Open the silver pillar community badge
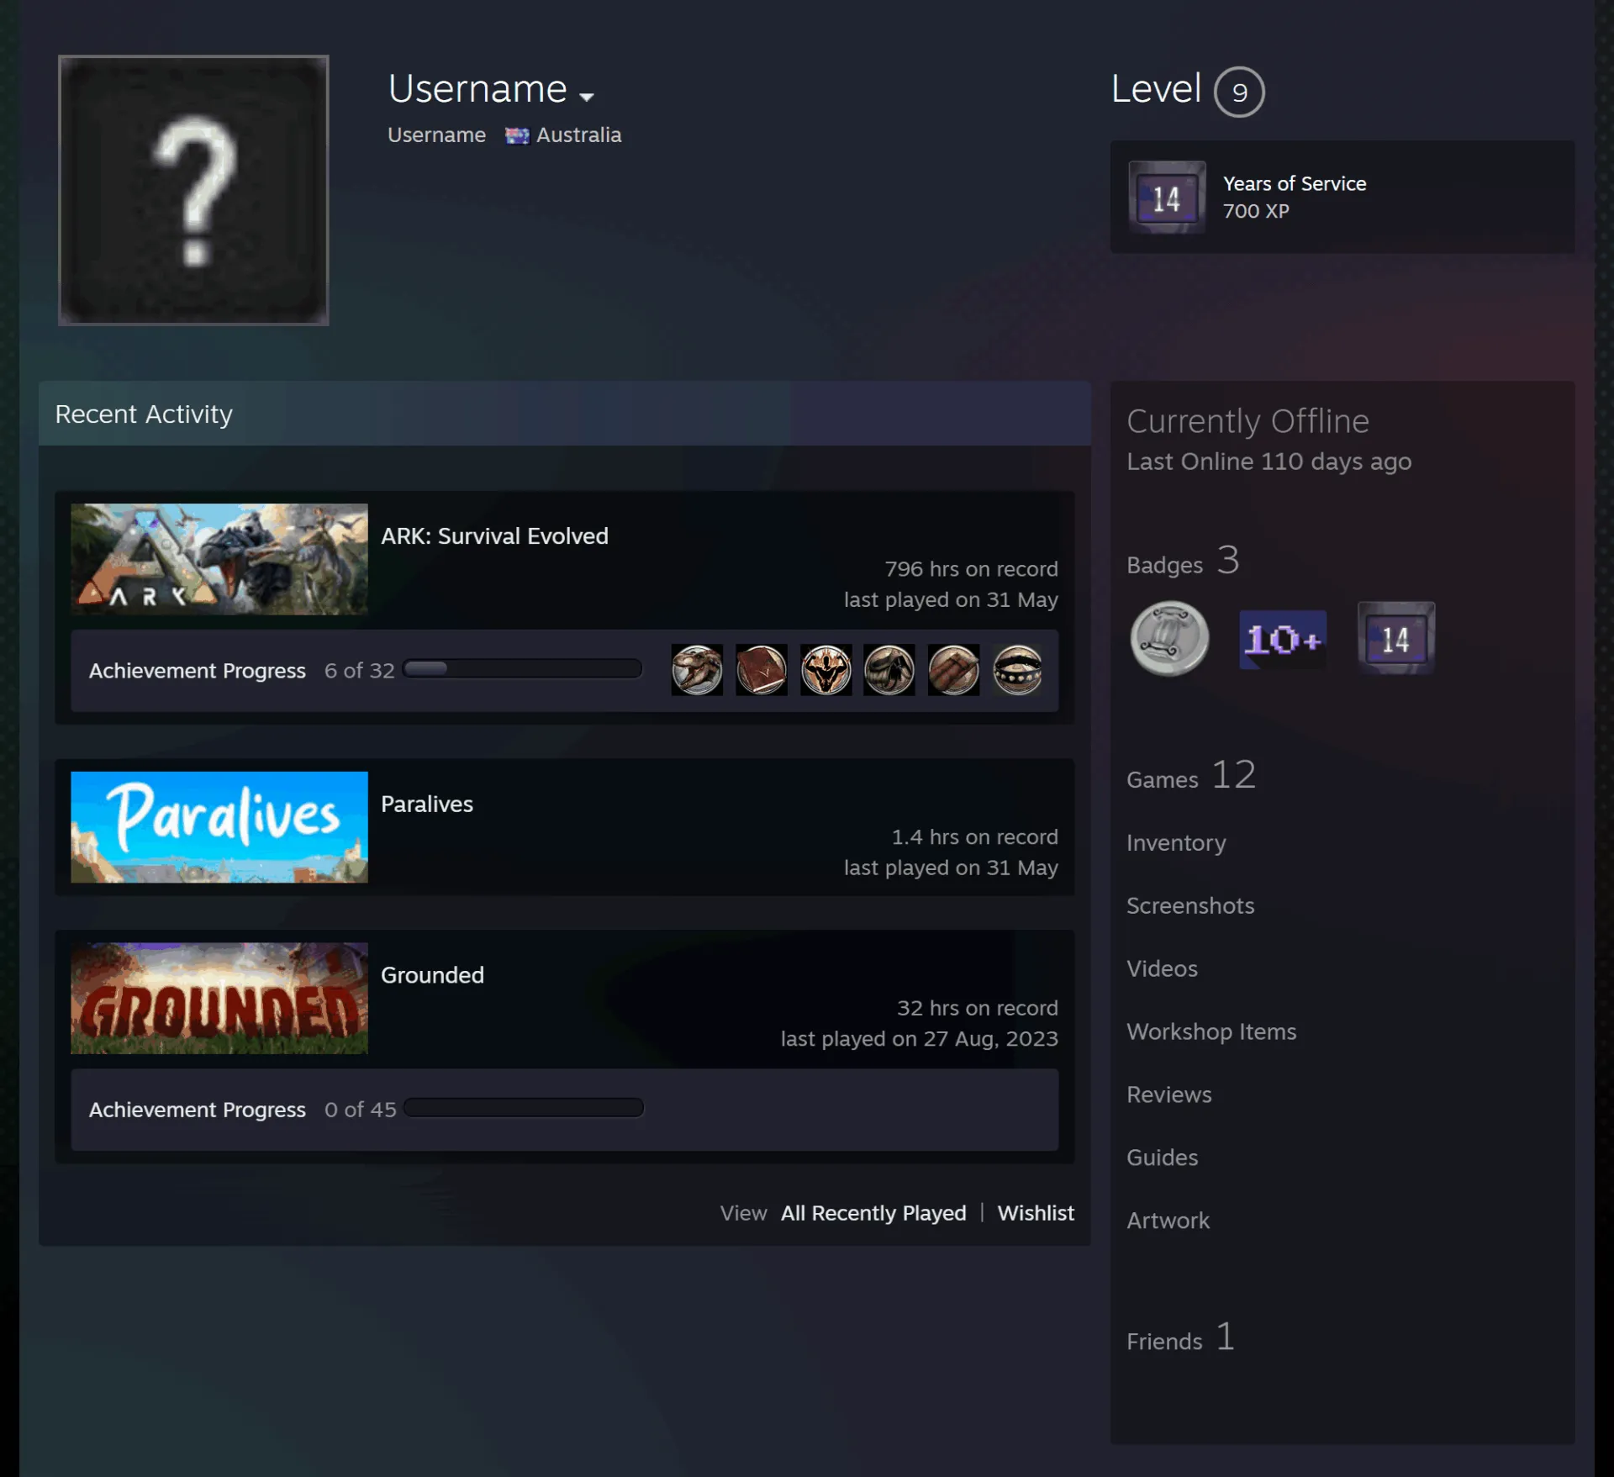Image resolution: width=1614 pixels, height=1477 pixels. click(x=1169, y=638)
